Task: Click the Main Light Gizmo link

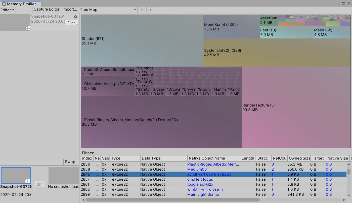Action: point(203,194)
